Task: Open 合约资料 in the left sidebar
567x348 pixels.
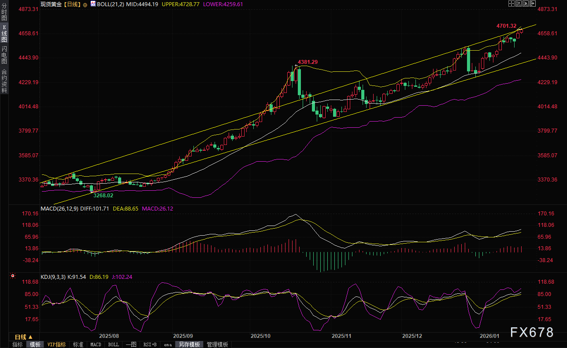Action: coord(4,81)
